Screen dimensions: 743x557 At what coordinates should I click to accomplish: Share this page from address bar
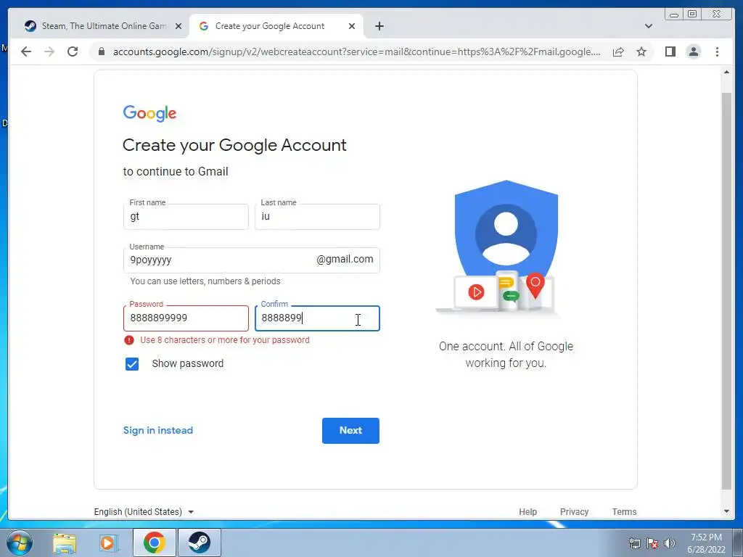pos(618,51)
